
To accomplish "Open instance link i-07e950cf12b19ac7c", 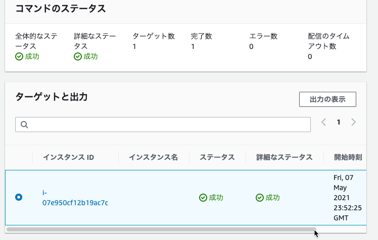I will pos(75,198).
